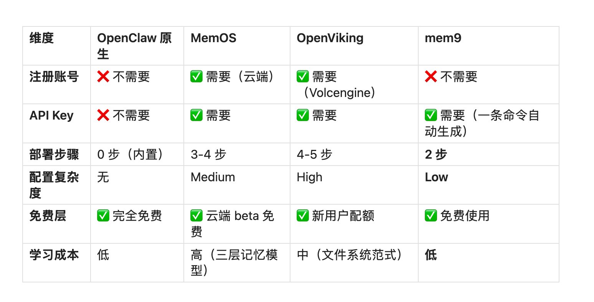Click the green check before 需要（一条命令自动生成）

431,115
